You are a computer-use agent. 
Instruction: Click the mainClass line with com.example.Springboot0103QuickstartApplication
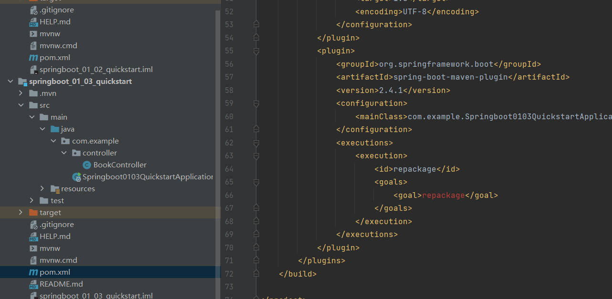click(x=484, y=116)
